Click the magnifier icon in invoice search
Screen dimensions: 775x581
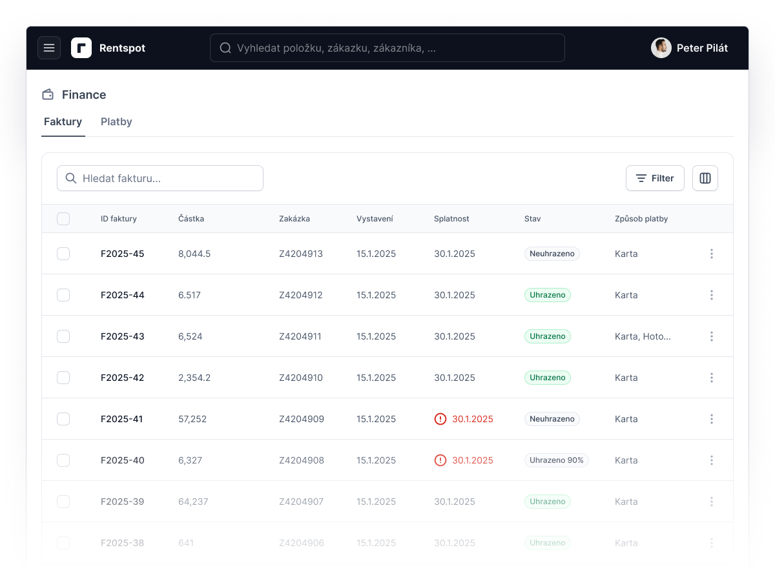(x=71, y=178)
